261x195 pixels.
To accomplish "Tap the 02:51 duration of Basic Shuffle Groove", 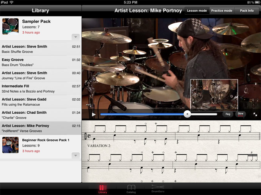I will pos(76,47).
